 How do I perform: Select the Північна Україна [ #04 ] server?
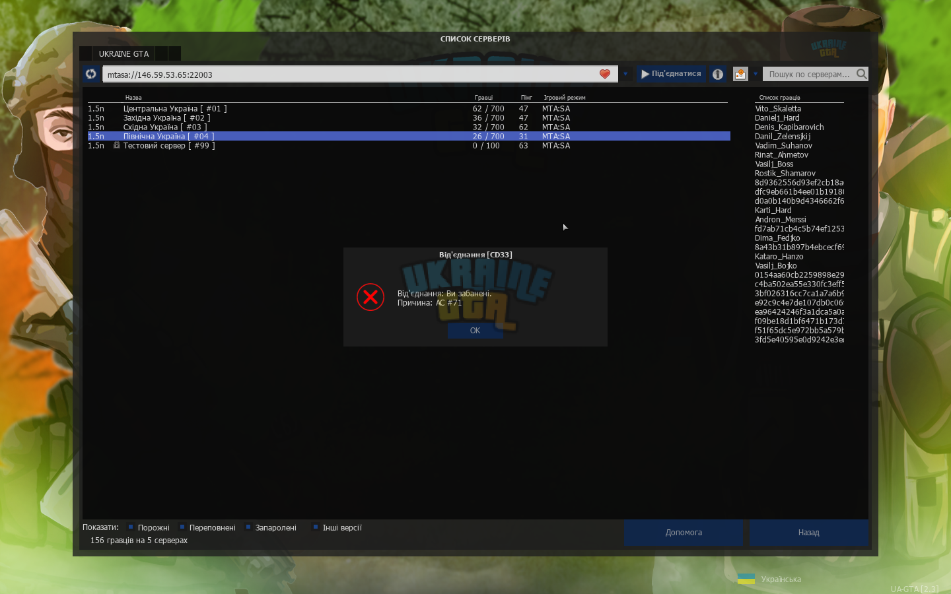pyautogui.click(x=409, y=137)
